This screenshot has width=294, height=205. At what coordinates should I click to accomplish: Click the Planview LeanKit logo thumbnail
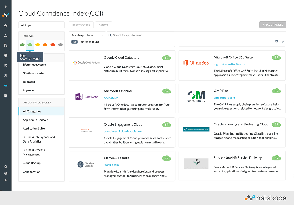[86, 164]
